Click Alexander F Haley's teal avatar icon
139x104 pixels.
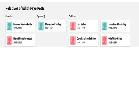(41, 26)
